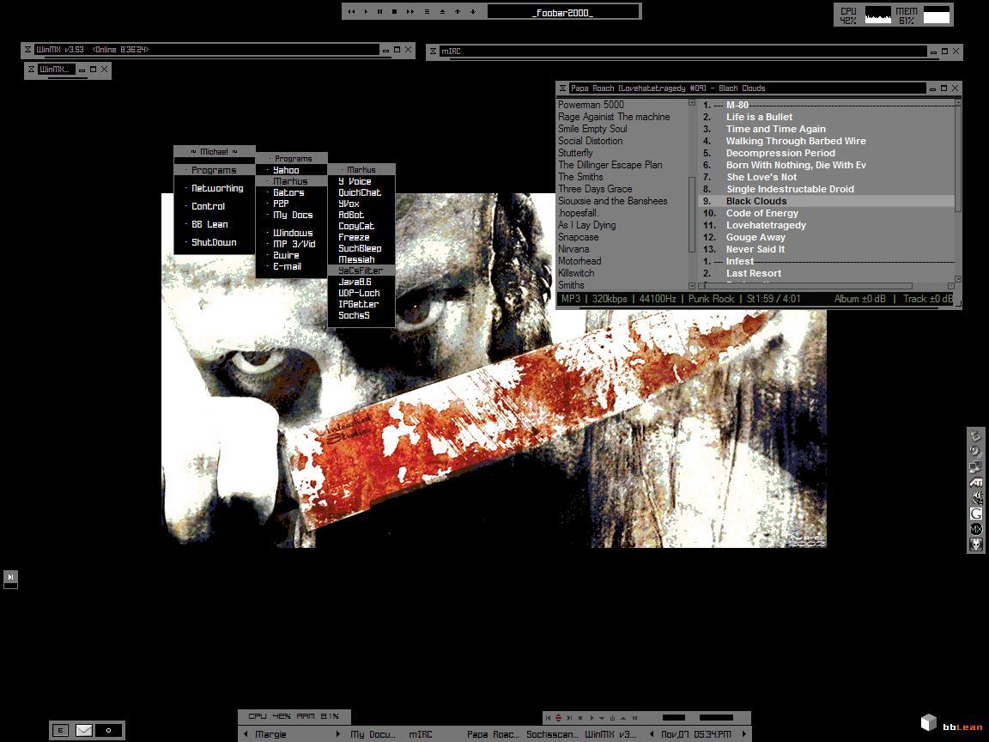Open the WinMX tray icon
Viewport: 989px width, 742px height.
pyautogui.click(x=976, y=529)
